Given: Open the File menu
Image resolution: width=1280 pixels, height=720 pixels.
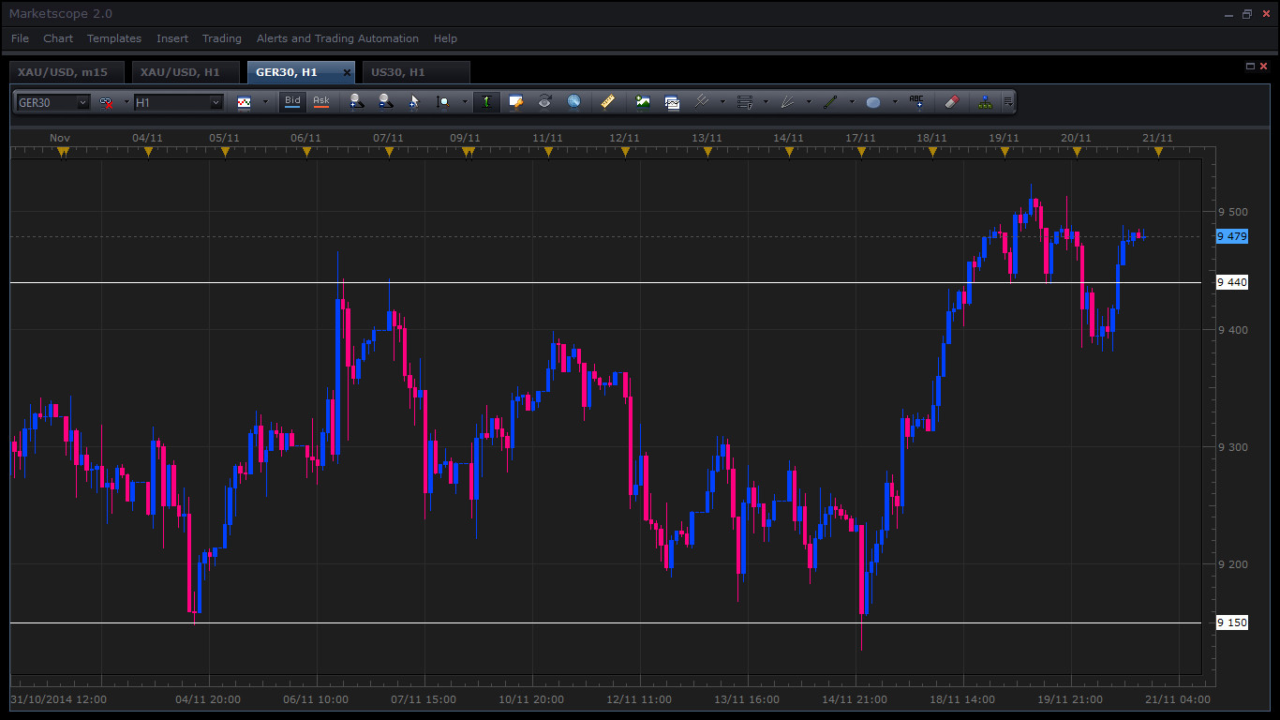Looking at the screenshot, I should (x=20, y=38).
